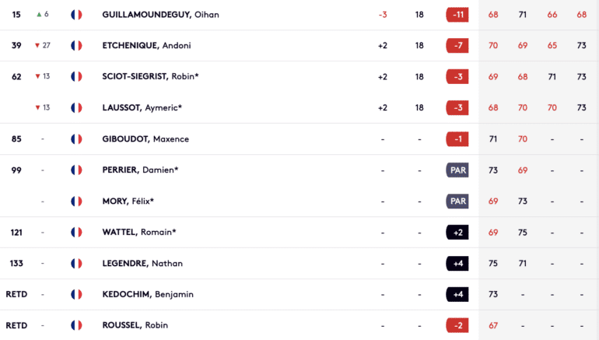Click the French flag beside MORY, Félix

(76, 202)
